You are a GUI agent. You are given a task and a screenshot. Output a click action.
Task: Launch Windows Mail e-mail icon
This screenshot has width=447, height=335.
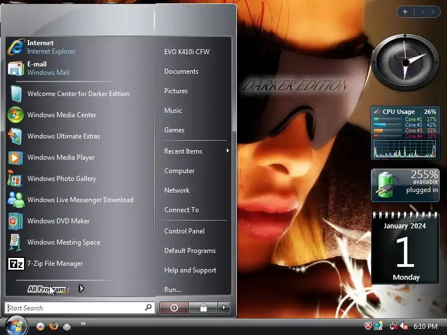[16, 68]
